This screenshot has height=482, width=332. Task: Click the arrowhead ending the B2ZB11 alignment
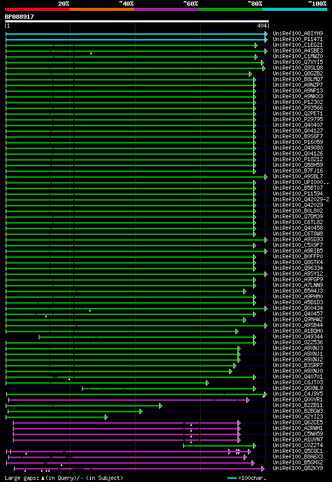tap(160, 406)
